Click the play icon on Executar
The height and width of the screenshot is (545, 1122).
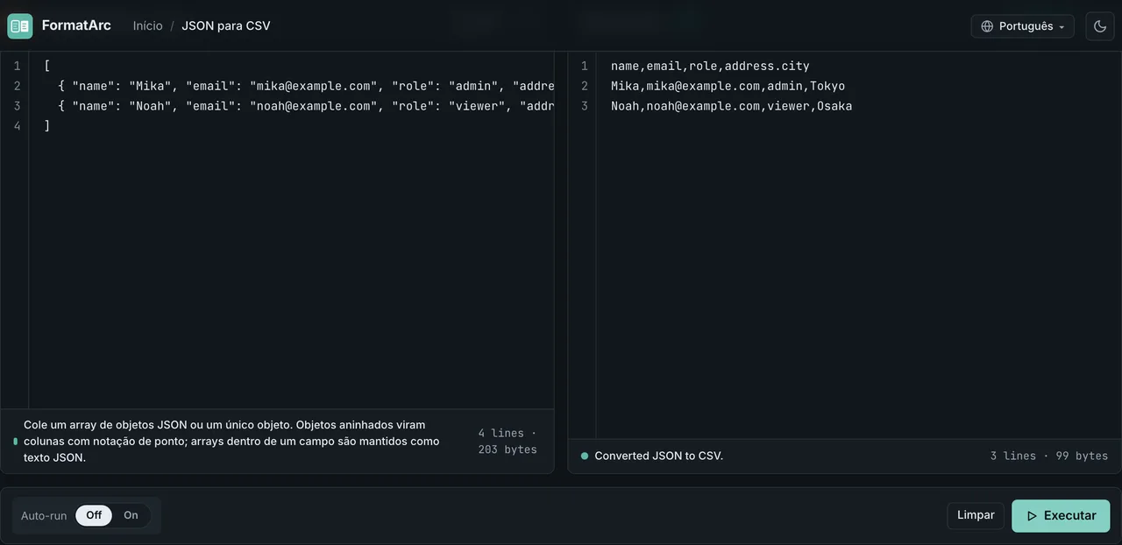1032,516
